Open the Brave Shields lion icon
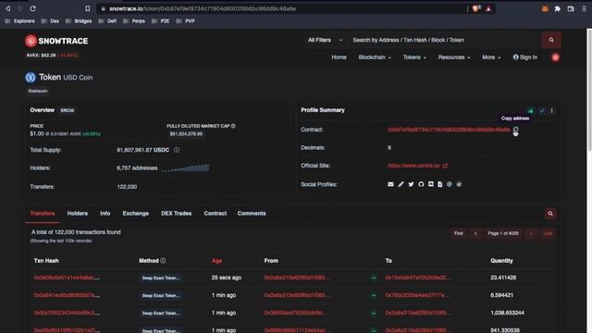592x333 pixels. tap(475, 8)
